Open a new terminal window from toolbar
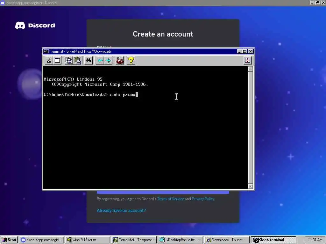 (57, 61)
